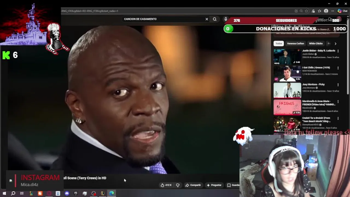Screen dimensions: 350x197
Task: Click the browser address bar URL
Action: [90, 11]
